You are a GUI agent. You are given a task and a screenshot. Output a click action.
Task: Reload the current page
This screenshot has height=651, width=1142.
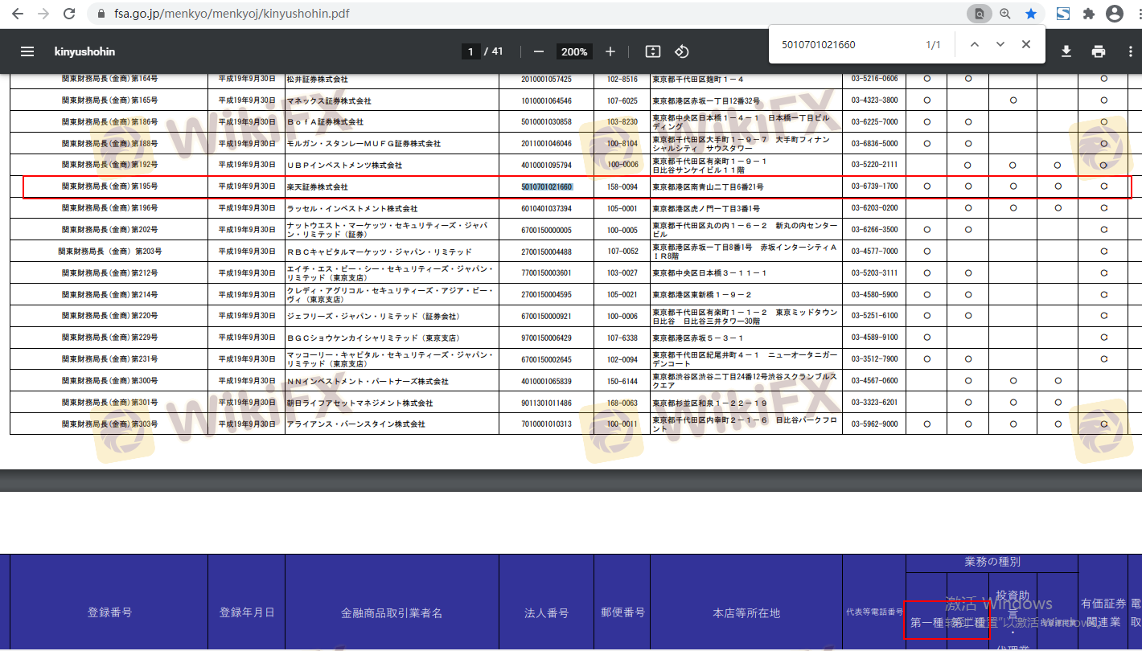pyautogui.click(x=69, y=14)
